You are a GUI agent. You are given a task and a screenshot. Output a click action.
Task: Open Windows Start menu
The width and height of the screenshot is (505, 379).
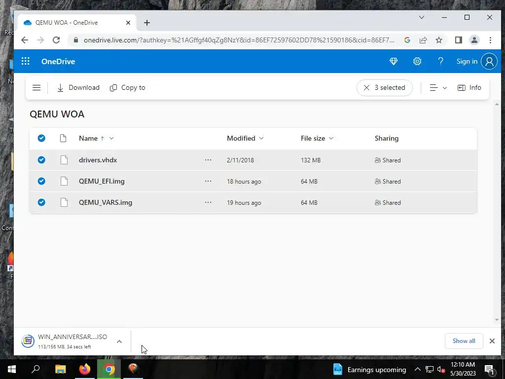tap(12, 369)
